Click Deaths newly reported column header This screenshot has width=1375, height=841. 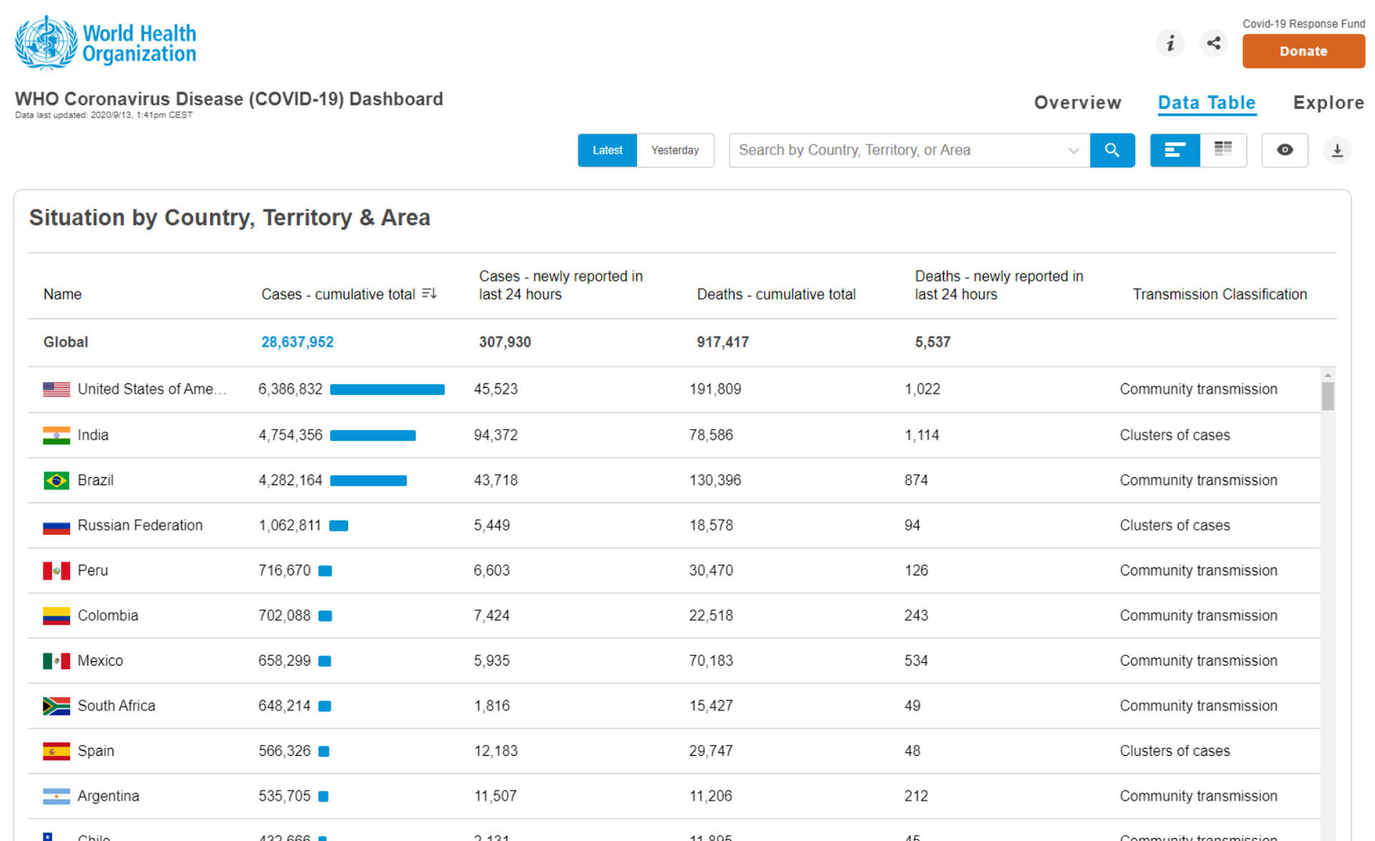click(998, 285)
